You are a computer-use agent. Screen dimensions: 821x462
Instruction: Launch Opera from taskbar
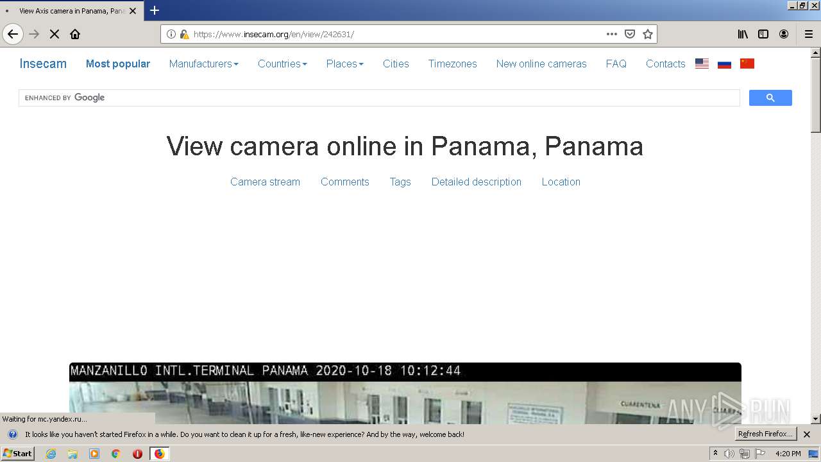(x=137, y=454)
